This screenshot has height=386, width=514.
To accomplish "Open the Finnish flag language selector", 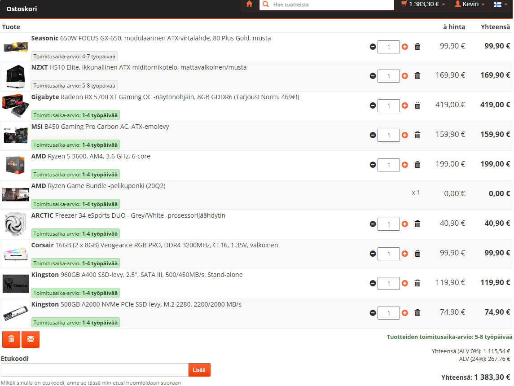I will pyautogui.click(x=501, y=4).
